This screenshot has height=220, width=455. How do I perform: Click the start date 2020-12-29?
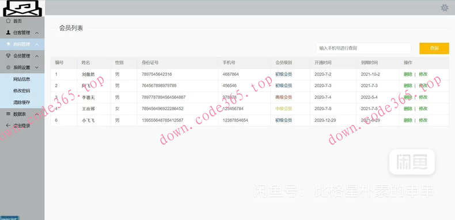point(325,120)
